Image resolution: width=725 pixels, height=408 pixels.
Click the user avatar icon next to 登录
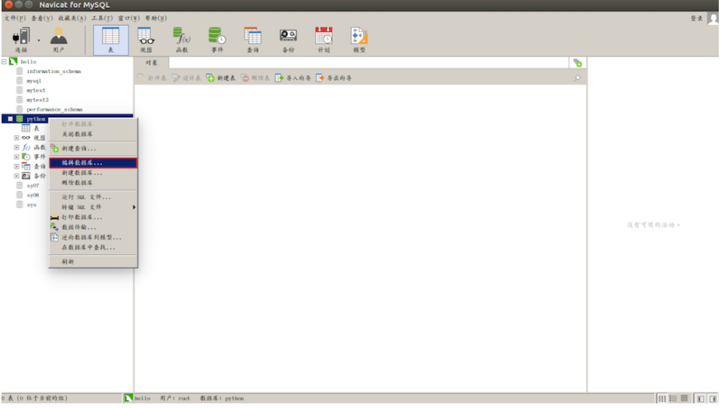(x=713, y=19)
